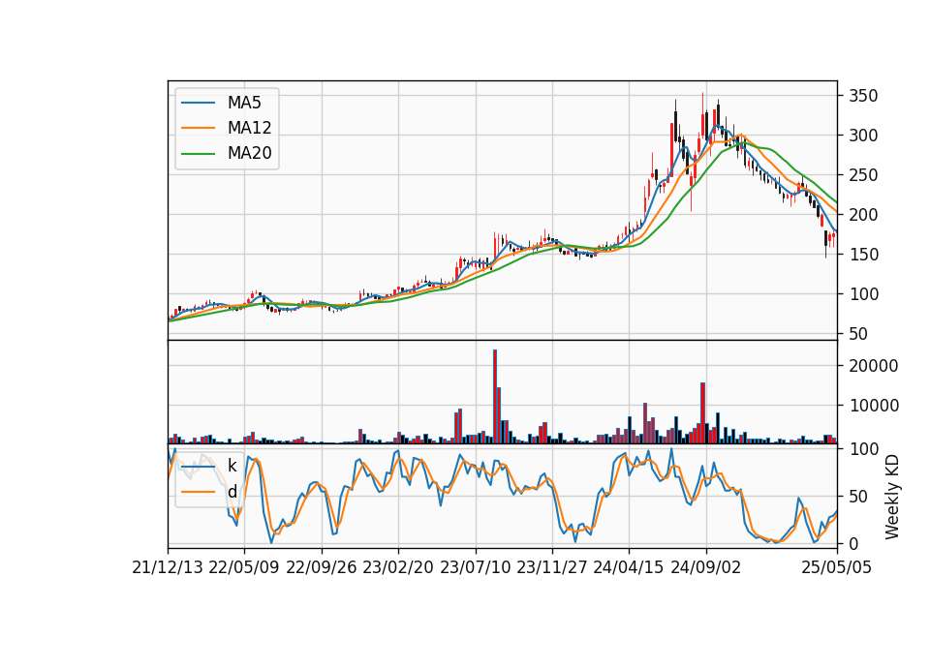Click the 150 price axis label
This screenshot has height=668, width=930.
(x=863, y=255)
